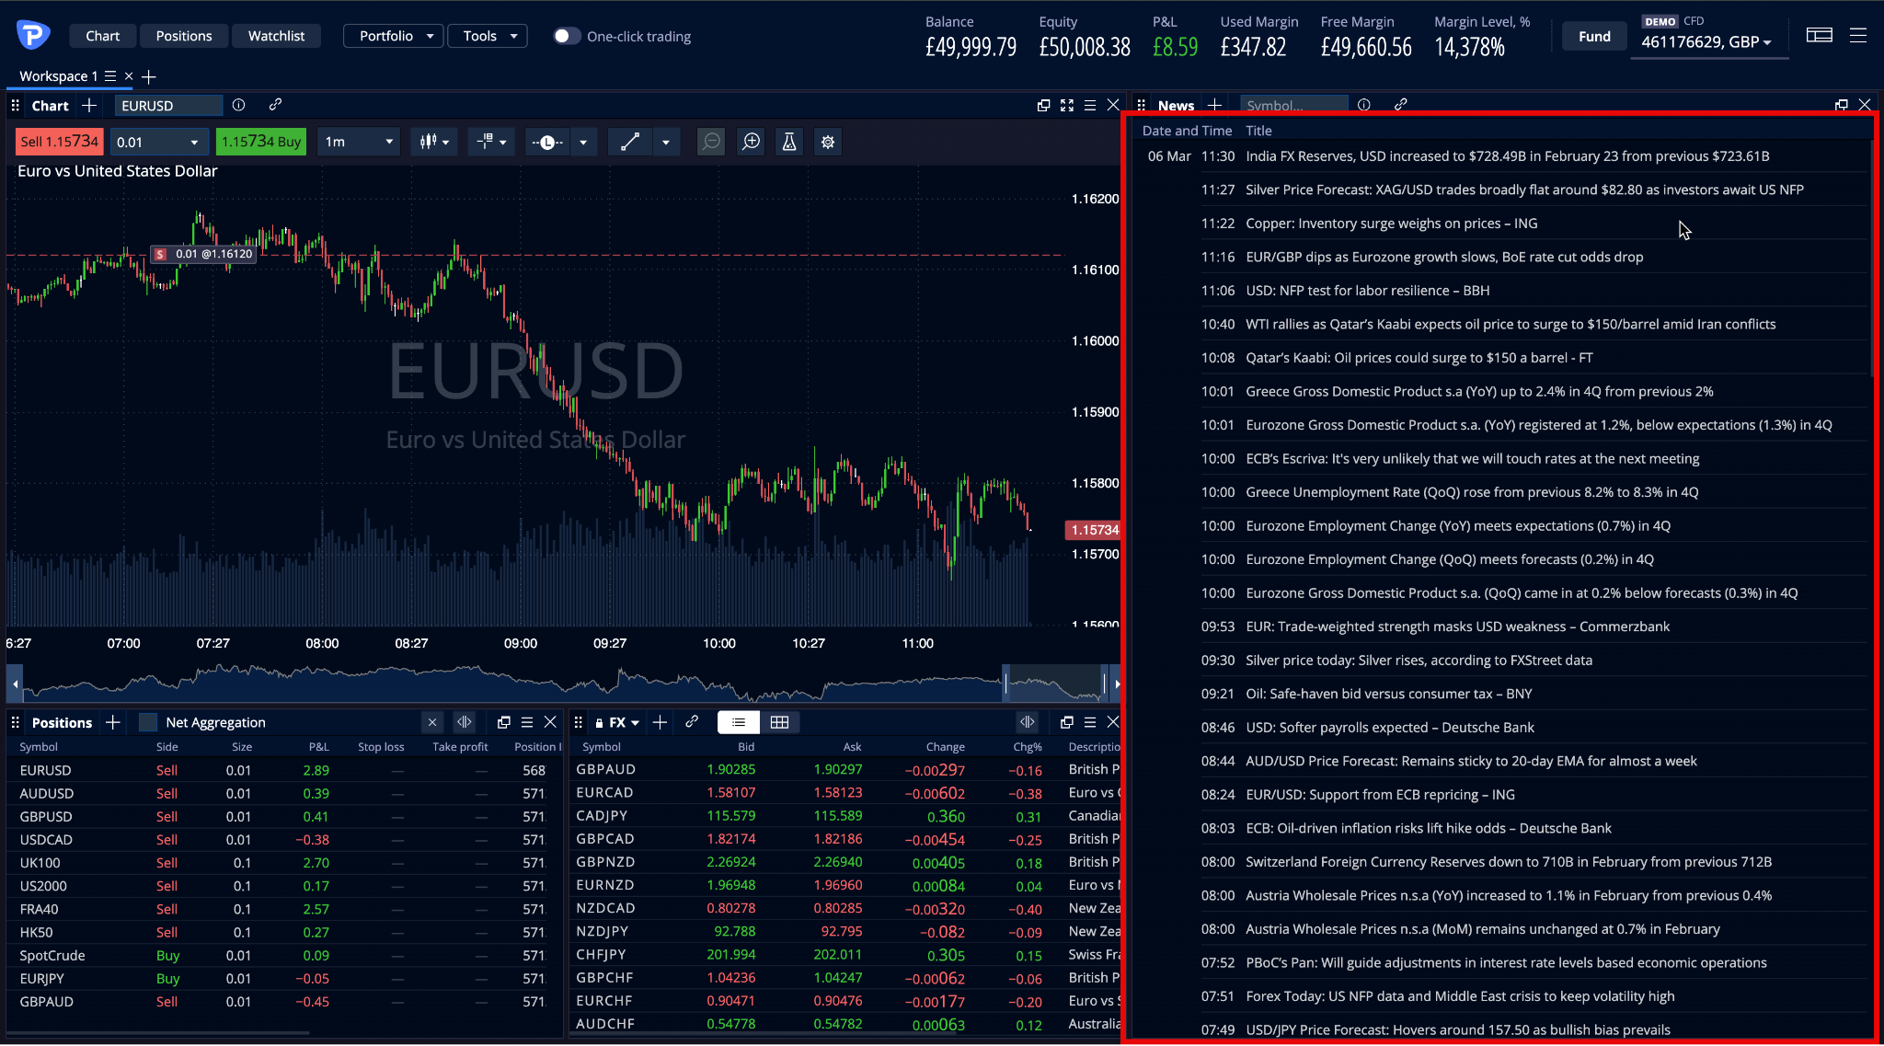Open the indicators flask icon
Screen dimensions: 1884x1046
click(x=789, y=142)
